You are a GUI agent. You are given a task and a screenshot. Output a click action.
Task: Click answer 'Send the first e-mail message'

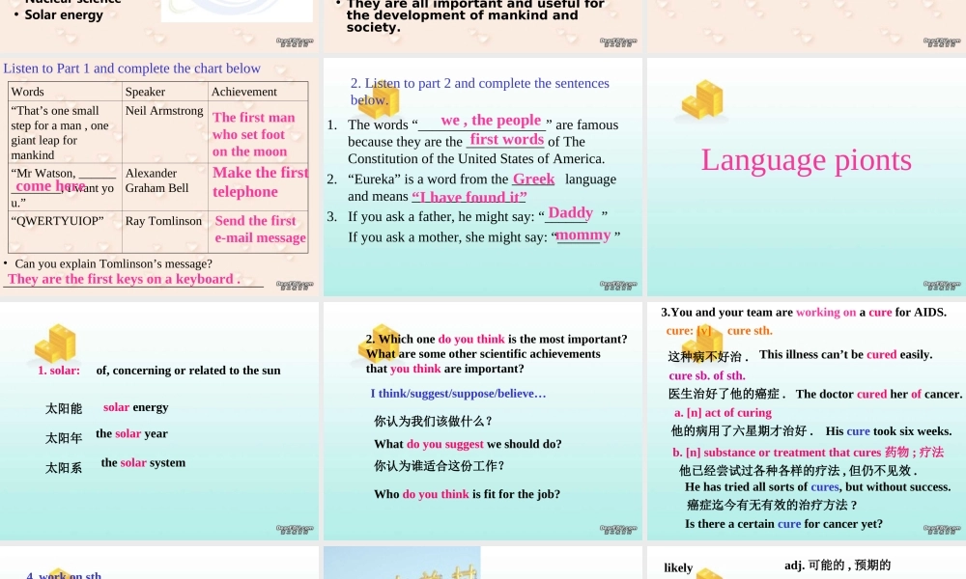260,229
